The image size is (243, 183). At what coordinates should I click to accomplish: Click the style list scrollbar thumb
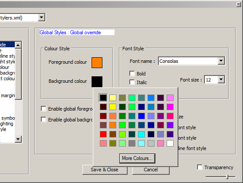18,74
